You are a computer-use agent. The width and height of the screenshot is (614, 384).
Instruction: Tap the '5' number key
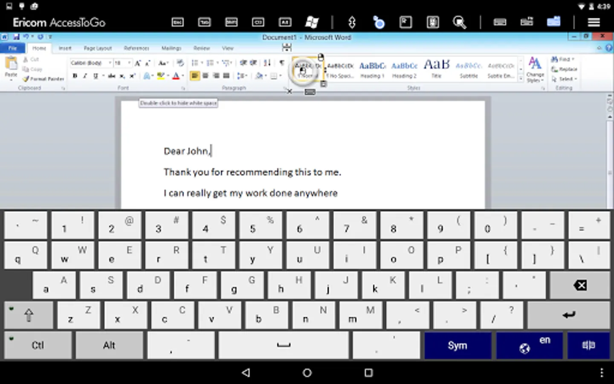tap(261, 224)
